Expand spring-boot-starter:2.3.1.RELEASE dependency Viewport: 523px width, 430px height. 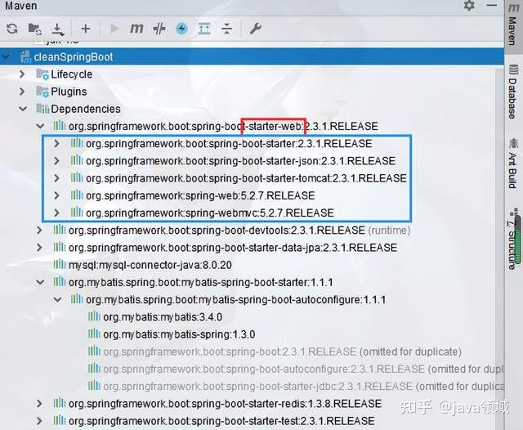(56, 143)
